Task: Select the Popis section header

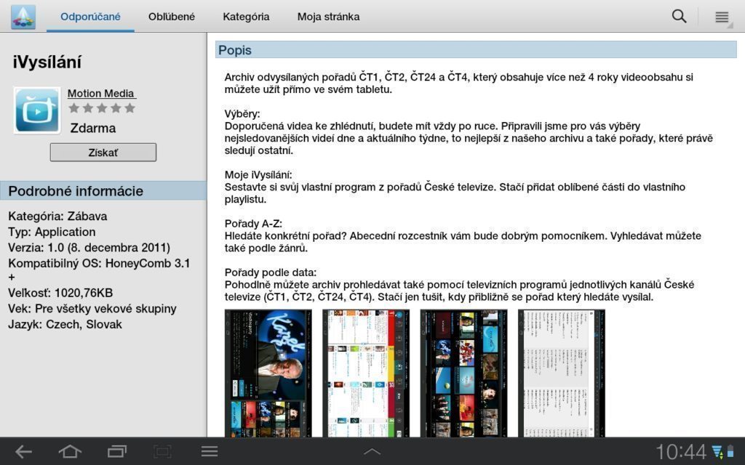Action: tap(476, 50)
